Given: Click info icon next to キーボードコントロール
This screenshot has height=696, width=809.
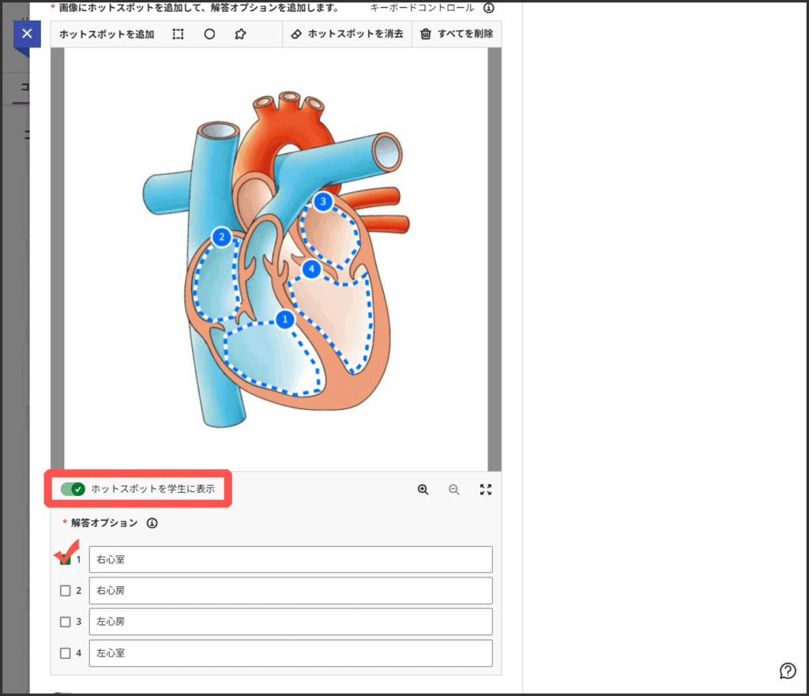Looking at the screenshot, I should coord(488,8).
